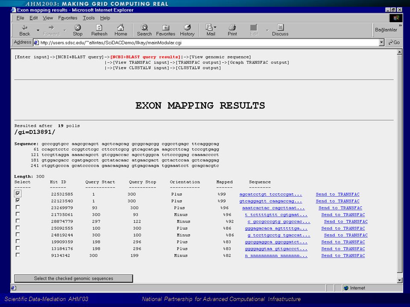
Task: Click the status bar page icon
Action: [x=14, y=288]
